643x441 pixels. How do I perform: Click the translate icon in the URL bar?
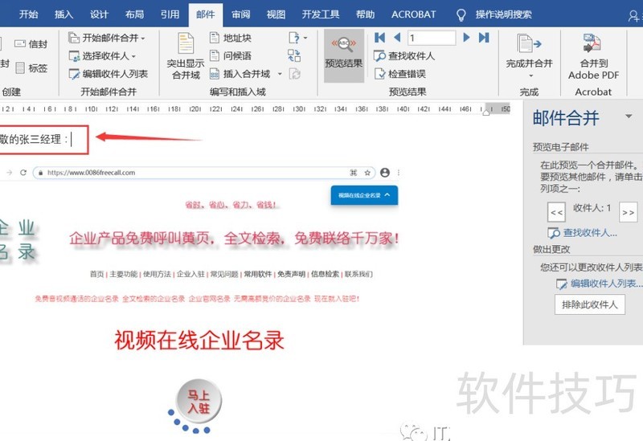coord(354,173)
